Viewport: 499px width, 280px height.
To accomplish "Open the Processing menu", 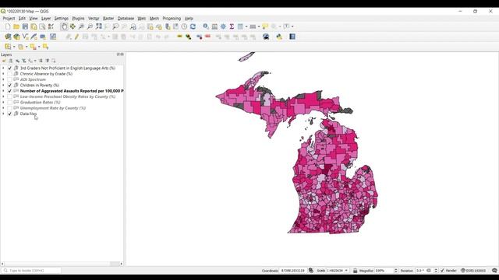I will click(x=172, y=19).
